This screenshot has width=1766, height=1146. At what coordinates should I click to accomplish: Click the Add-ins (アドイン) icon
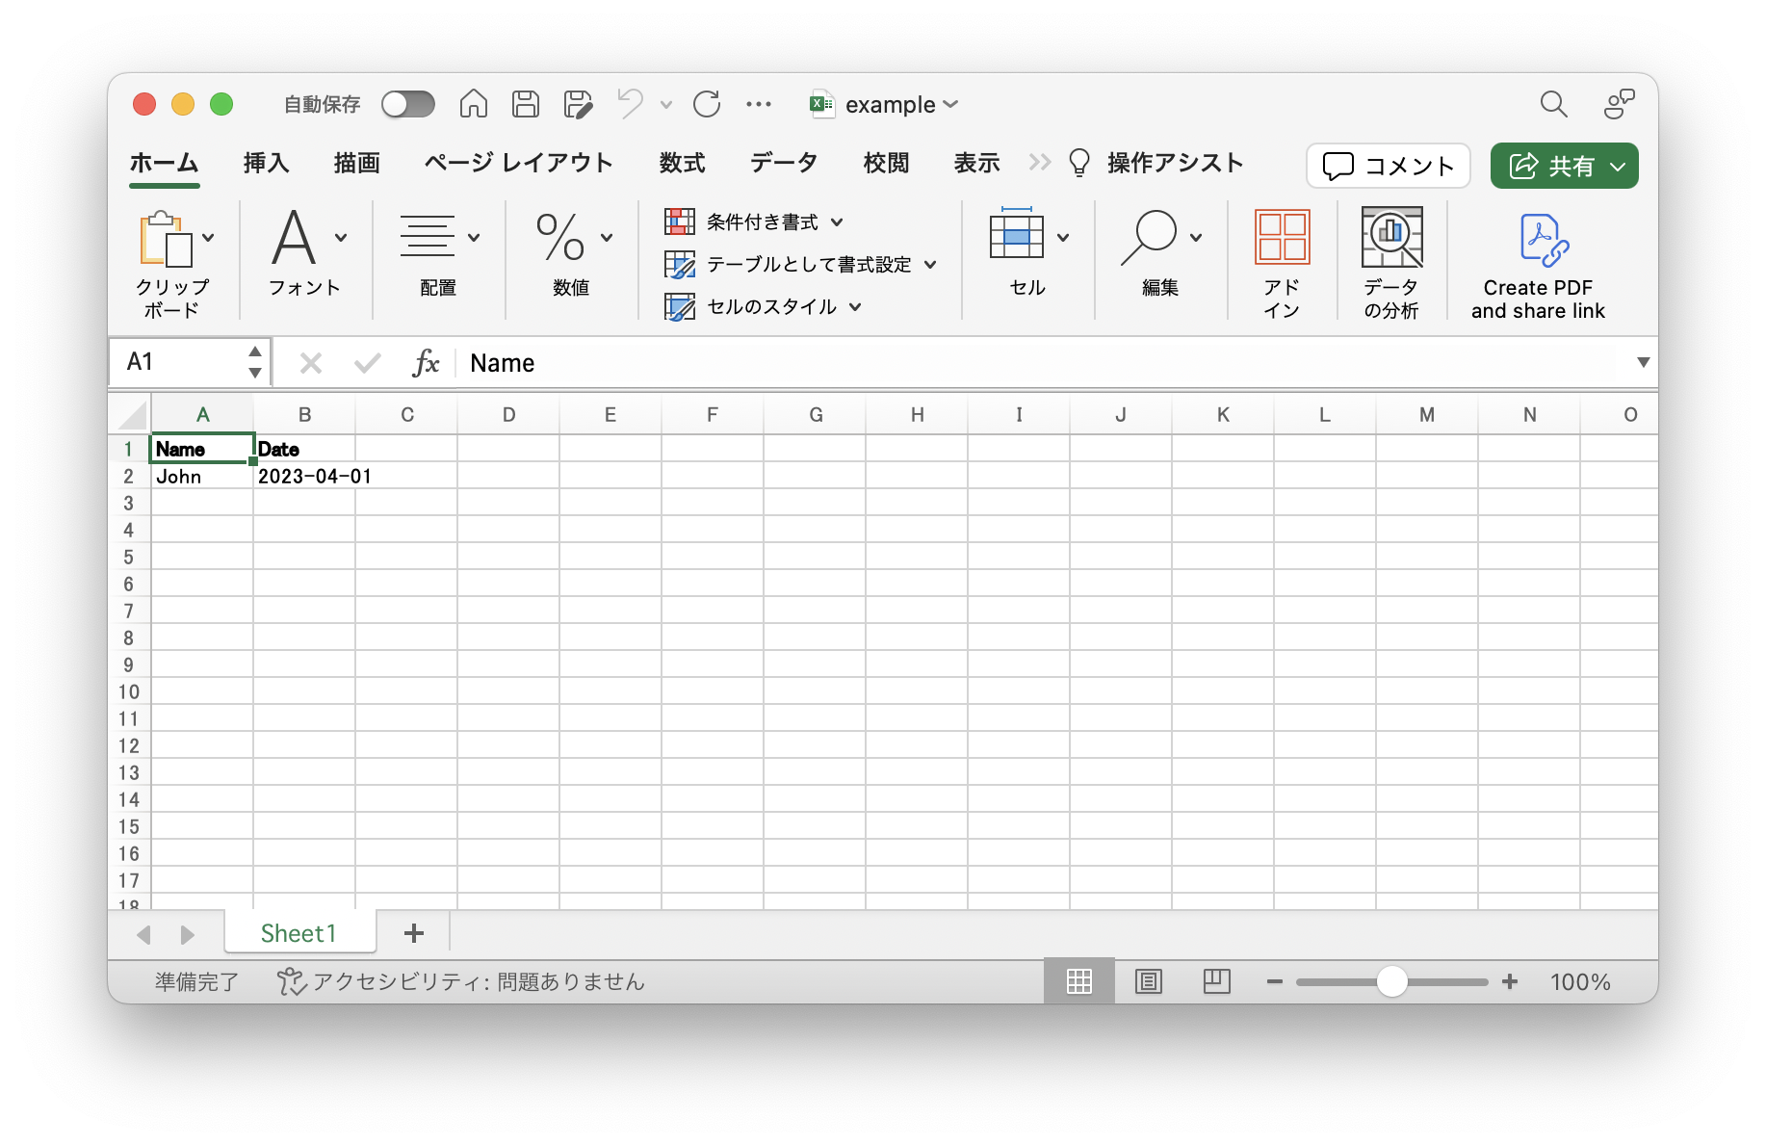1282,237
